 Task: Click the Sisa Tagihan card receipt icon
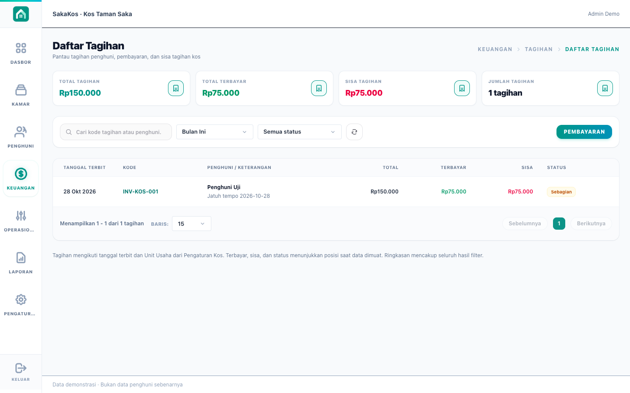point(462,88)
